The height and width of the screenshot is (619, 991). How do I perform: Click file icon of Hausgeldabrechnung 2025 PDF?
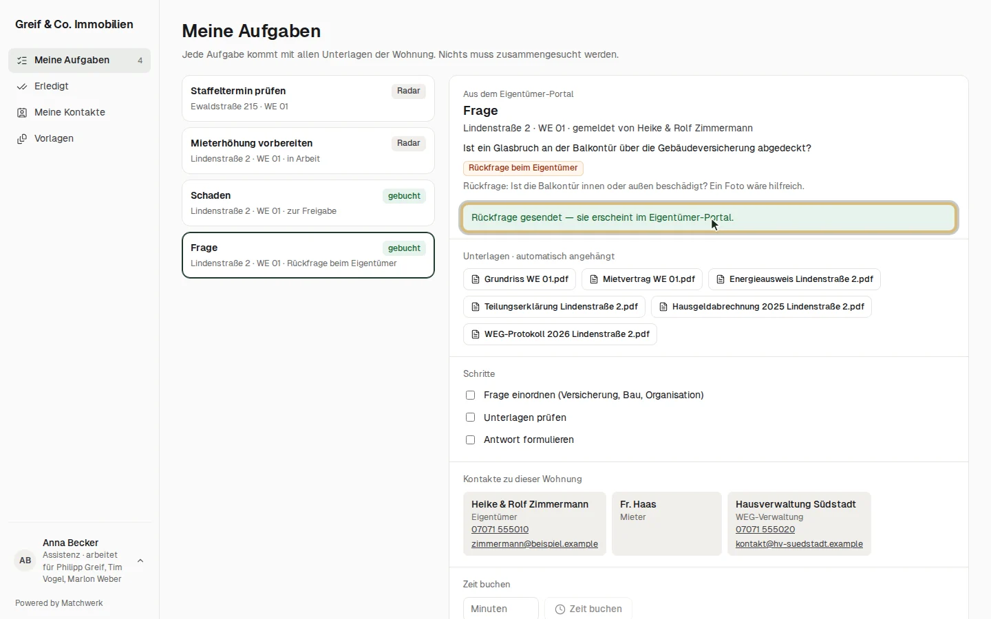click(x=663, y=307)
